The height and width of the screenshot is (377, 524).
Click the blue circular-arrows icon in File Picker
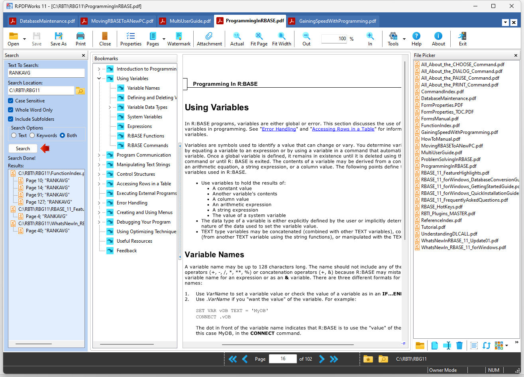pyautogui.click(x=486, y=346)
